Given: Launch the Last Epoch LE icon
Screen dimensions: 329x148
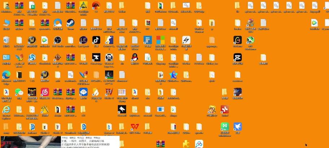Looking at the screenshot, I should [83, 40].
